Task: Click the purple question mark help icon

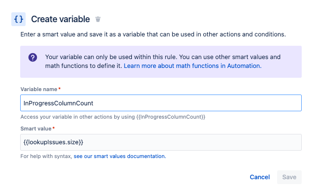Action: coord(32,58)
